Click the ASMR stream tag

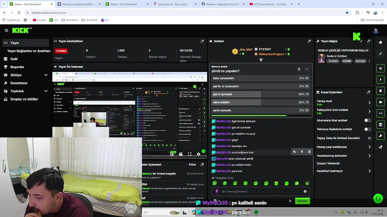347,61
